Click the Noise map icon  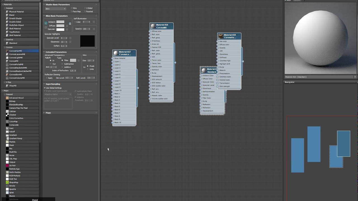tap(7, 155)
